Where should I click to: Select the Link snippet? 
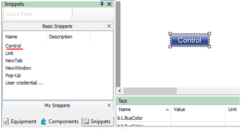click(x=9, y=53)
